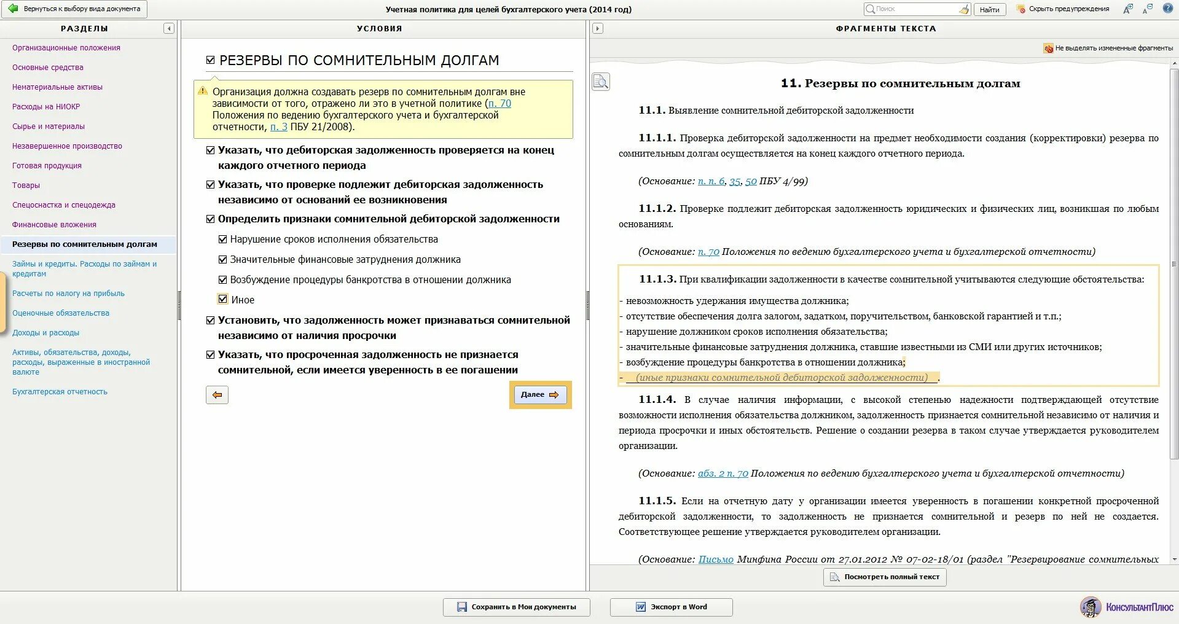Open link 35 in ПБУ 4/99 basis
This screenshot has height=624, width=1179.
[x=735, y=181]
